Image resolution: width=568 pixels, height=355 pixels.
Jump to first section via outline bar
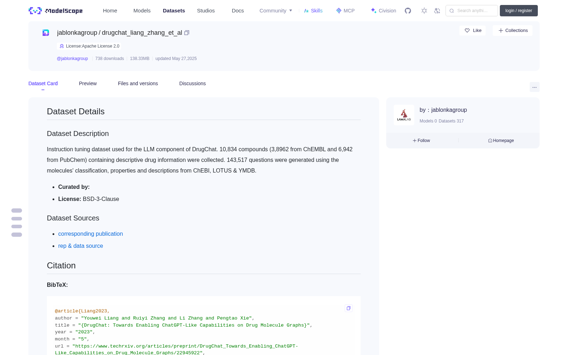pos(17,211)
